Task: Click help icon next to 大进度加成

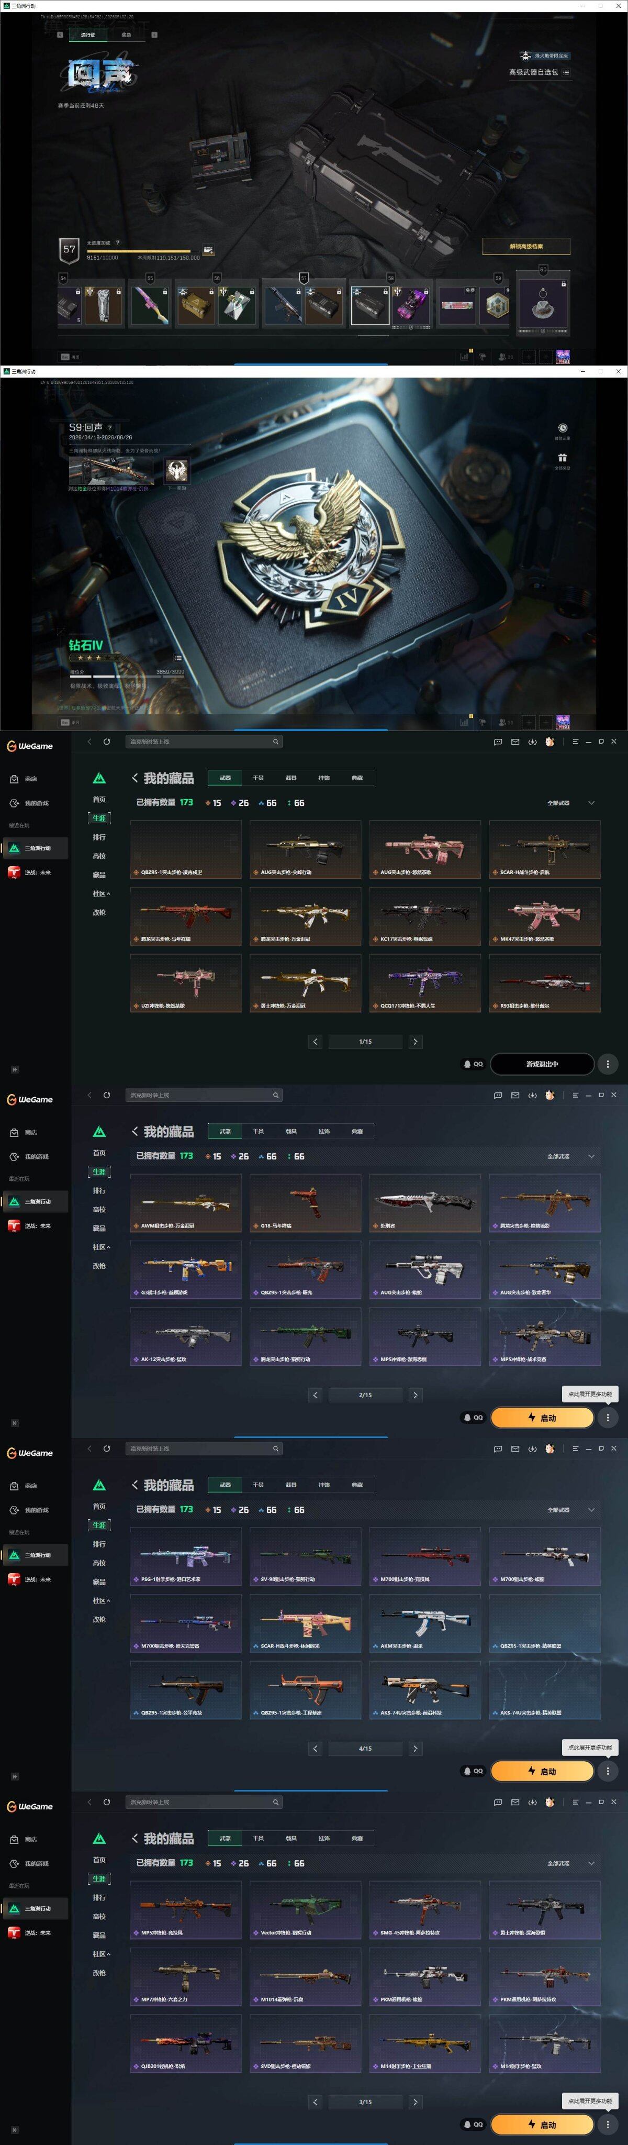Action: click(117, 243)
